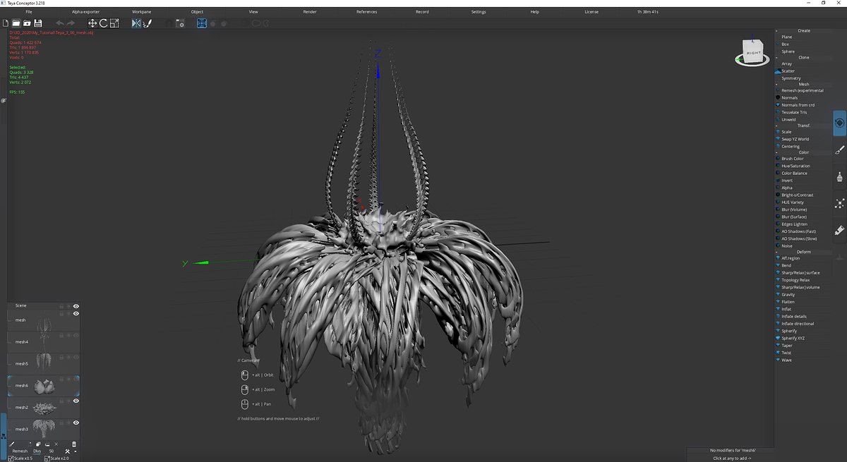Open the brush icon in the right sidebar
847x462 pixels.
[839, 150]
